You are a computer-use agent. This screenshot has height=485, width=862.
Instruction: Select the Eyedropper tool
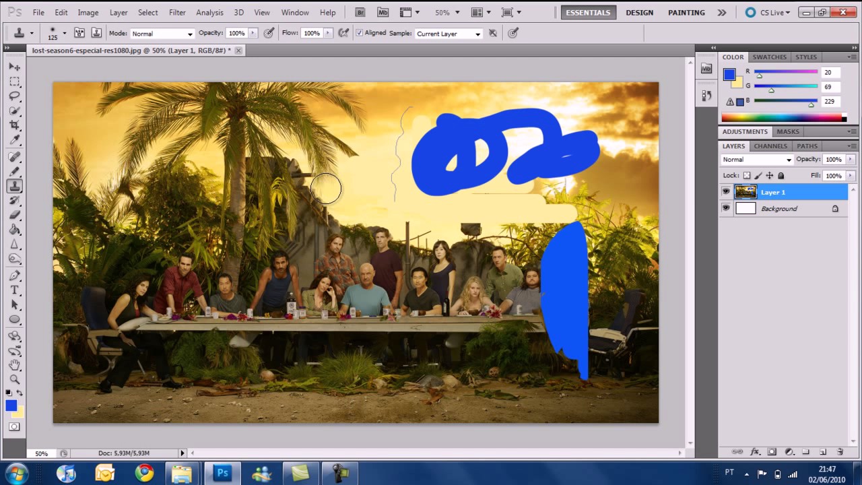point(14,140)
